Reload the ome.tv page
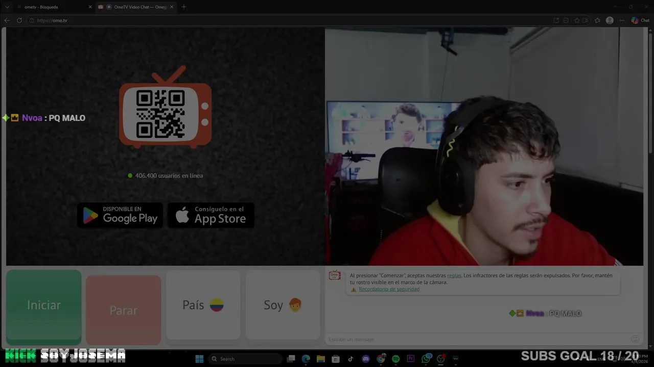This screenshot has height=367, width=654. pos(19,20)
